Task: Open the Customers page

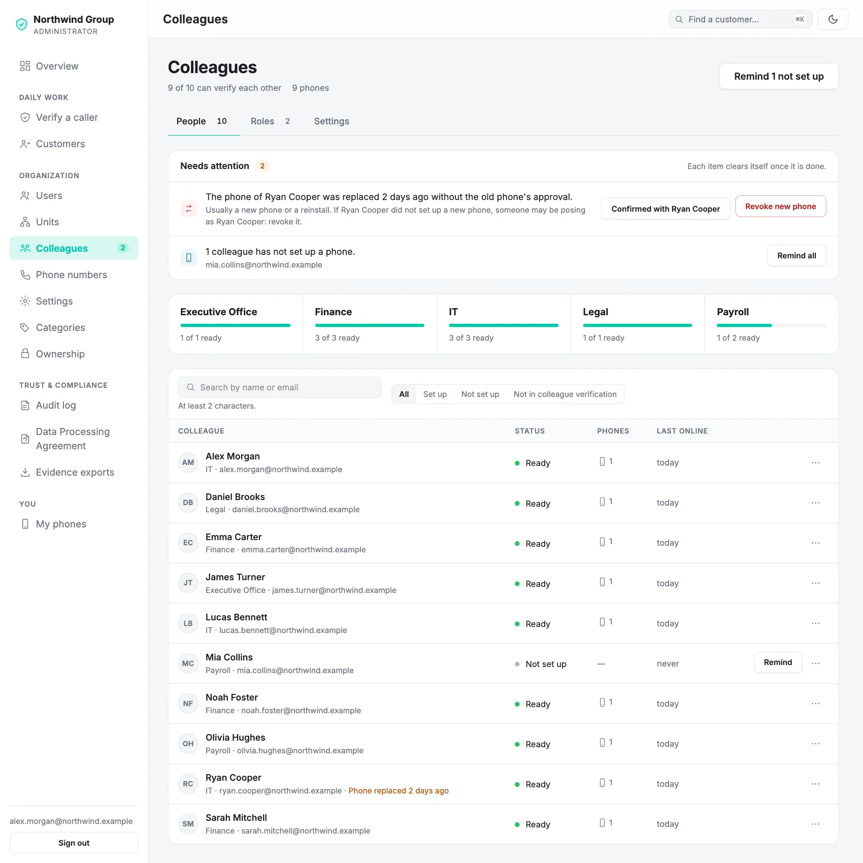Action: (74, 144)
